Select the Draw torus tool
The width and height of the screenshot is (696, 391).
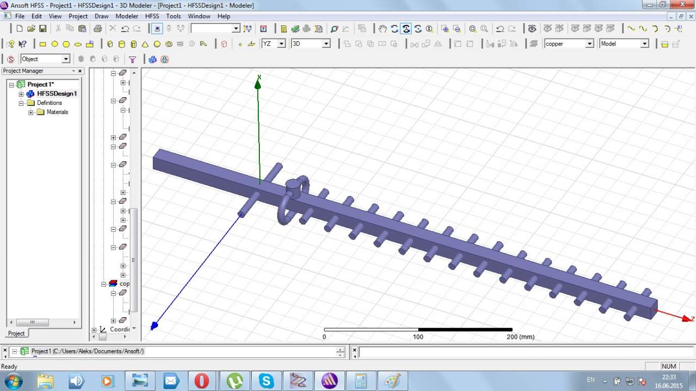(x=169, y=44)
